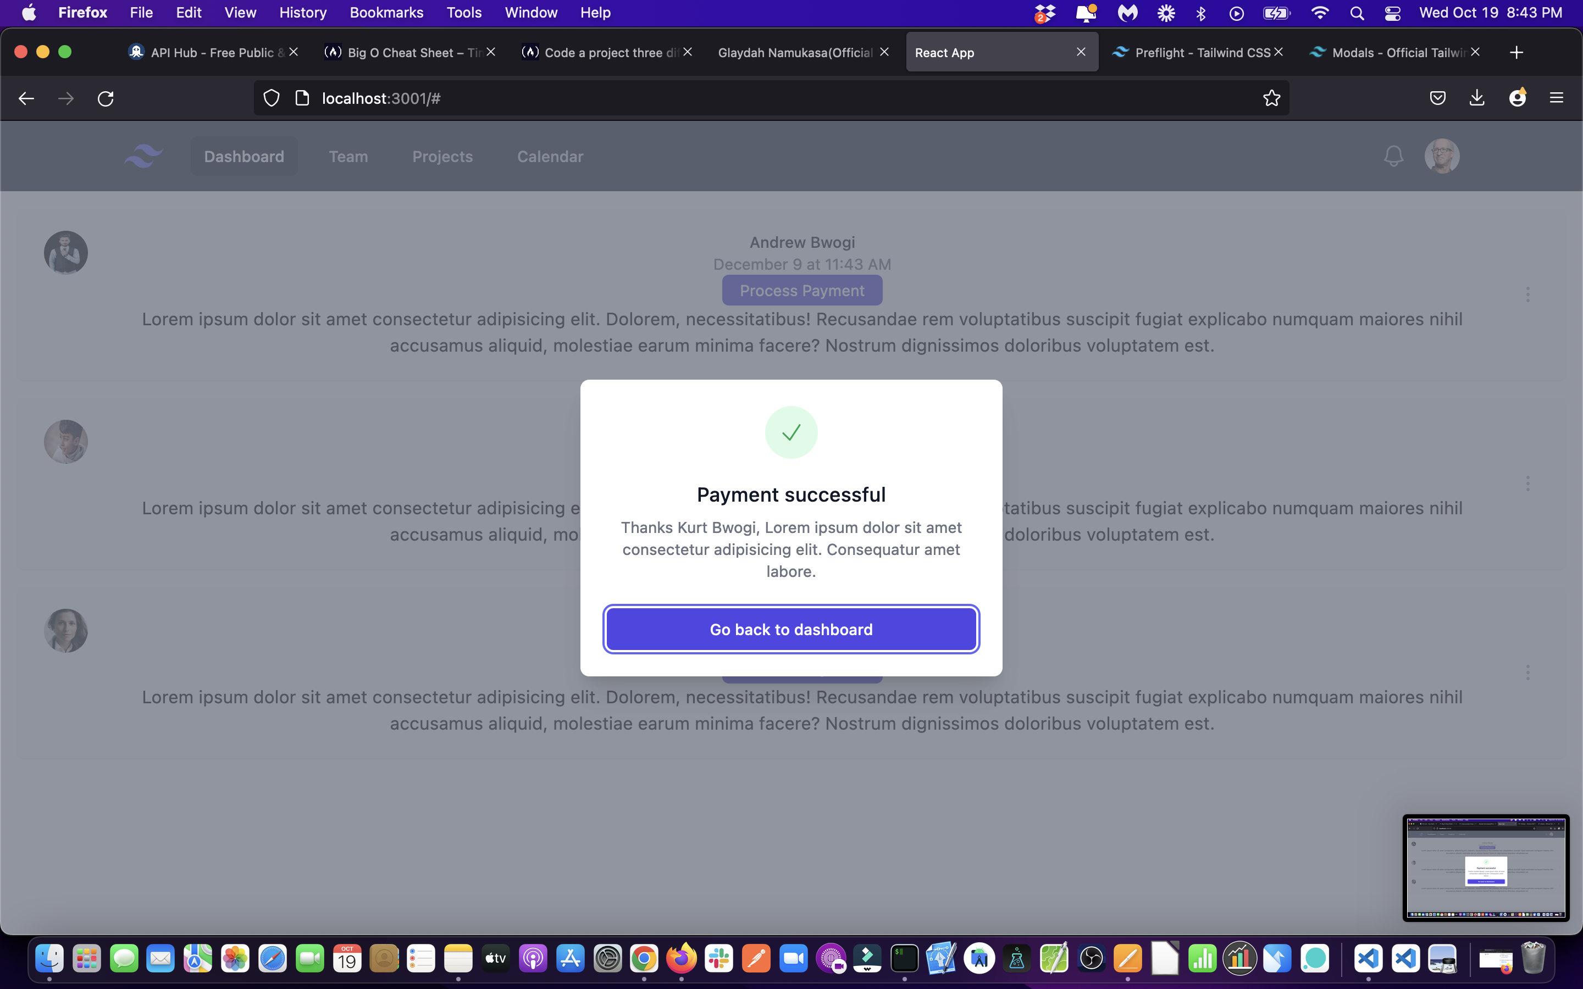The height and width of the screenshot is (989, 1583).
Task: Open Firefox account icon
Action: [1517, 98]
